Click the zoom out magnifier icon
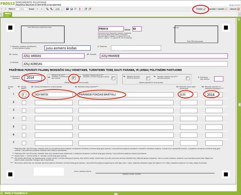The width and height of the screenshot is (241, 195). pos(47,9)
